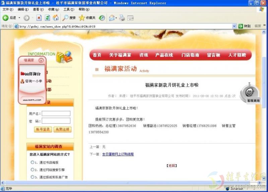
Task: Expand the toolbar overflow chevron
Action: point(264,25)
